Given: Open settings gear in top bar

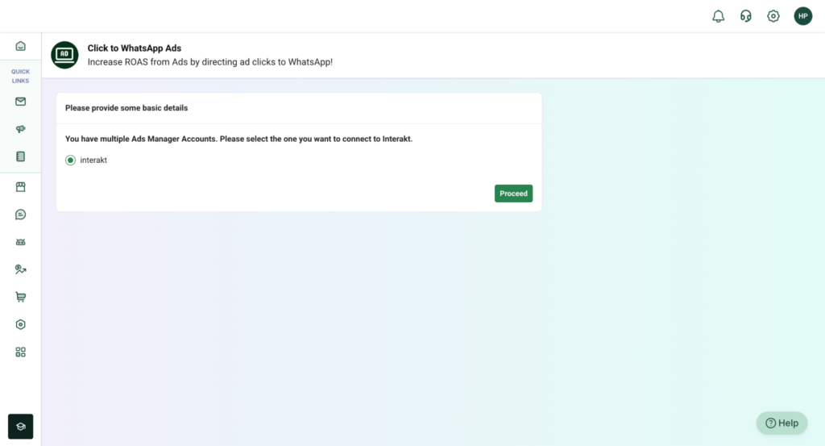Looking at the screenshot, I should [x=773, y=16].
